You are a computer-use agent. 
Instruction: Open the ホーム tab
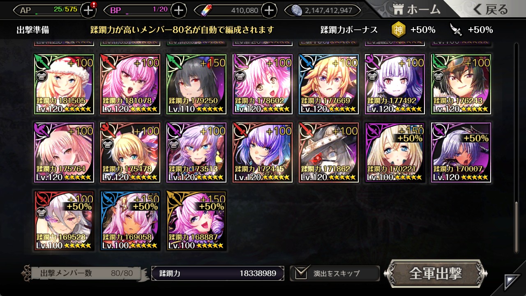pos(417,9)
